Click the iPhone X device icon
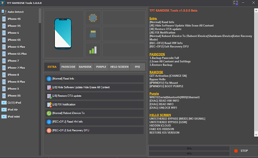 pyautogui.click(x=4, y=88)
